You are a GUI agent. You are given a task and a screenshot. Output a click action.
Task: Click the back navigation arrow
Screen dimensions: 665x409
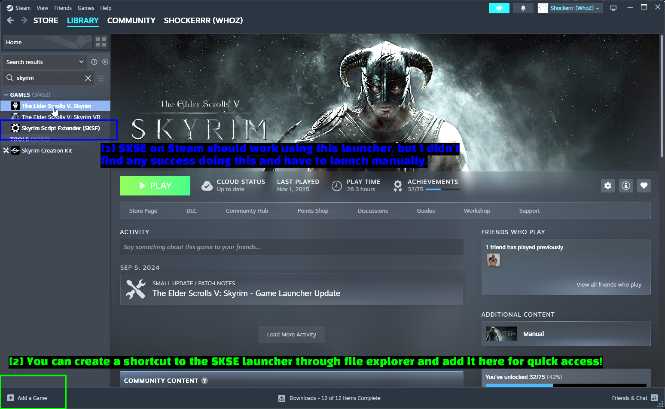11,20
